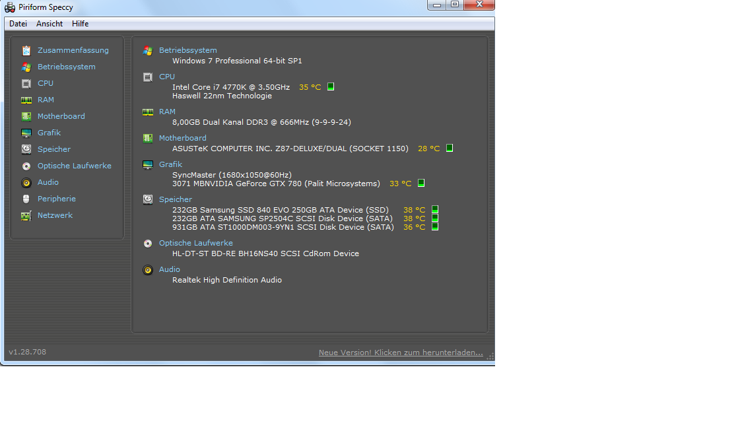Click the motherboard temperature value 28 °C

(x=429, y=149)
